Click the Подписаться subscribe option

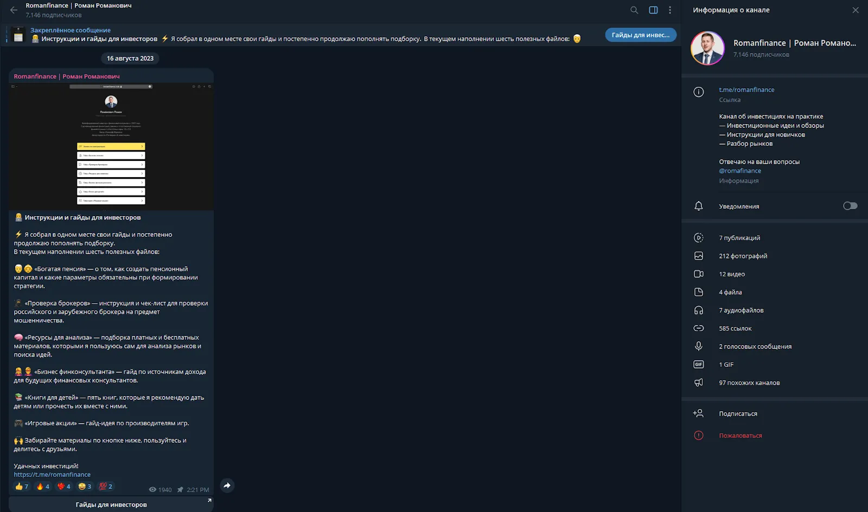click(775, 413)
